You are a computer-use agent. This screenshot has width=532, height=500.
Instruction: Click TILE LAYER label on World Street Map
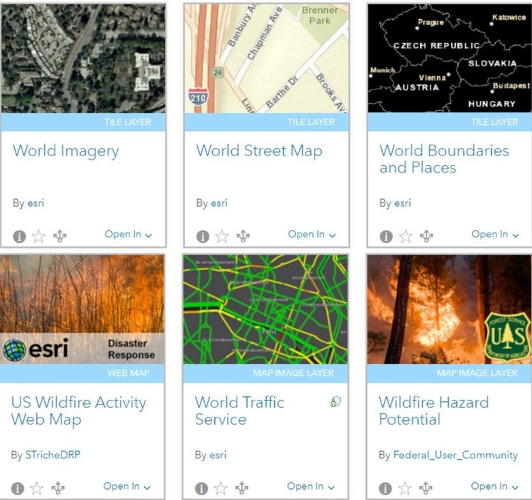pyautogui.click(x=311, y=122)
